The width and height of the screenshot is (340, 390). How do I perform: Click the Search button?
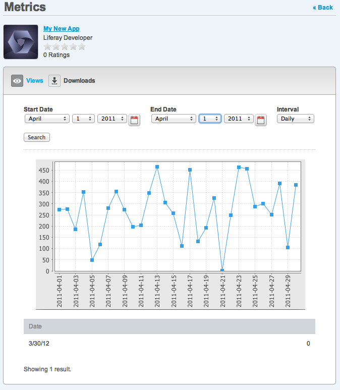point(36,137)
